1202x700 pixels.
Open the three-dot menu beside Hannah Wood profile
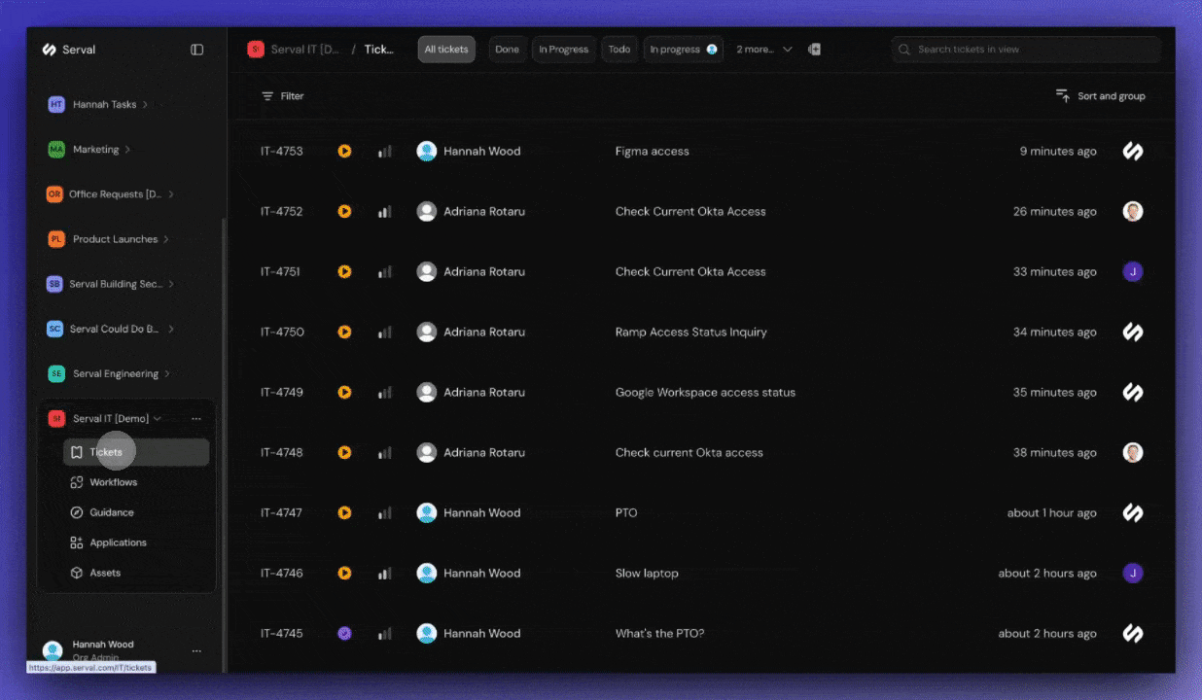[196, 651]
